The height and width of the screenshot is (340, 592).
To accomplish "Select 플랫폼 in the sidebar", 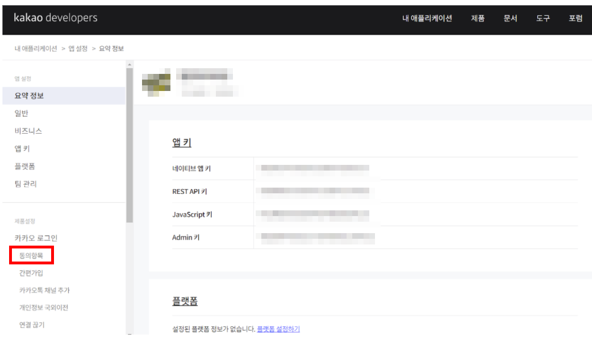I will 24,166.
